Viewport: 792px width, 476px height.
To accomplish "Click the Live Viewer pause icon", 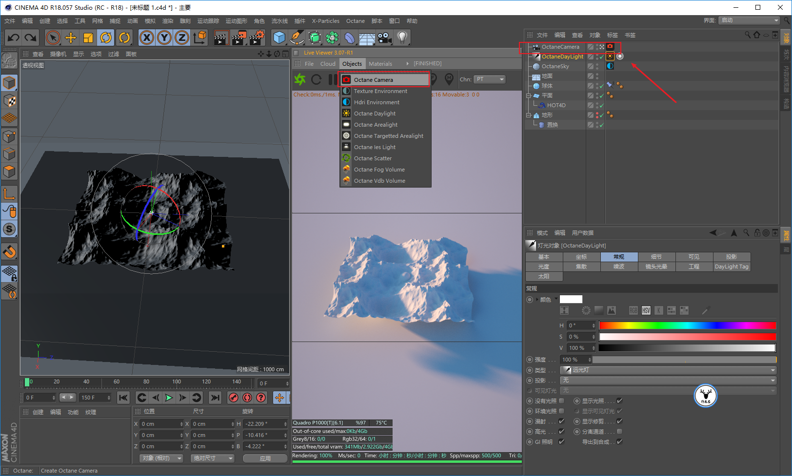I will (x=332, y=79).
